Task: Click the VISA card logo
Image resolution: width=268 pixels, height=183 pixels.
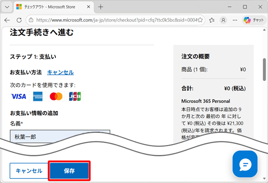Action: 18,96
